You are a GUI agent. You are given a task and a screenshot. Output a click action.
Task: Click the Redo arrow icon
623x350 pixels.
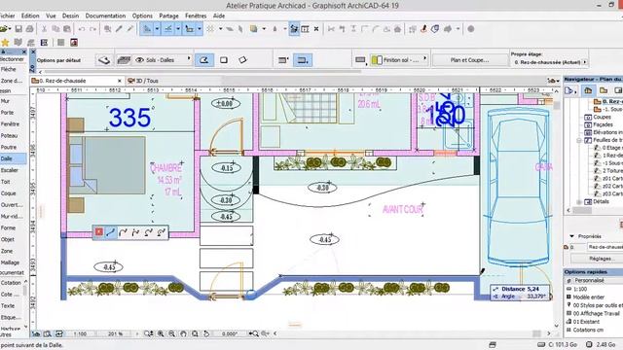[x=92, y=29]
